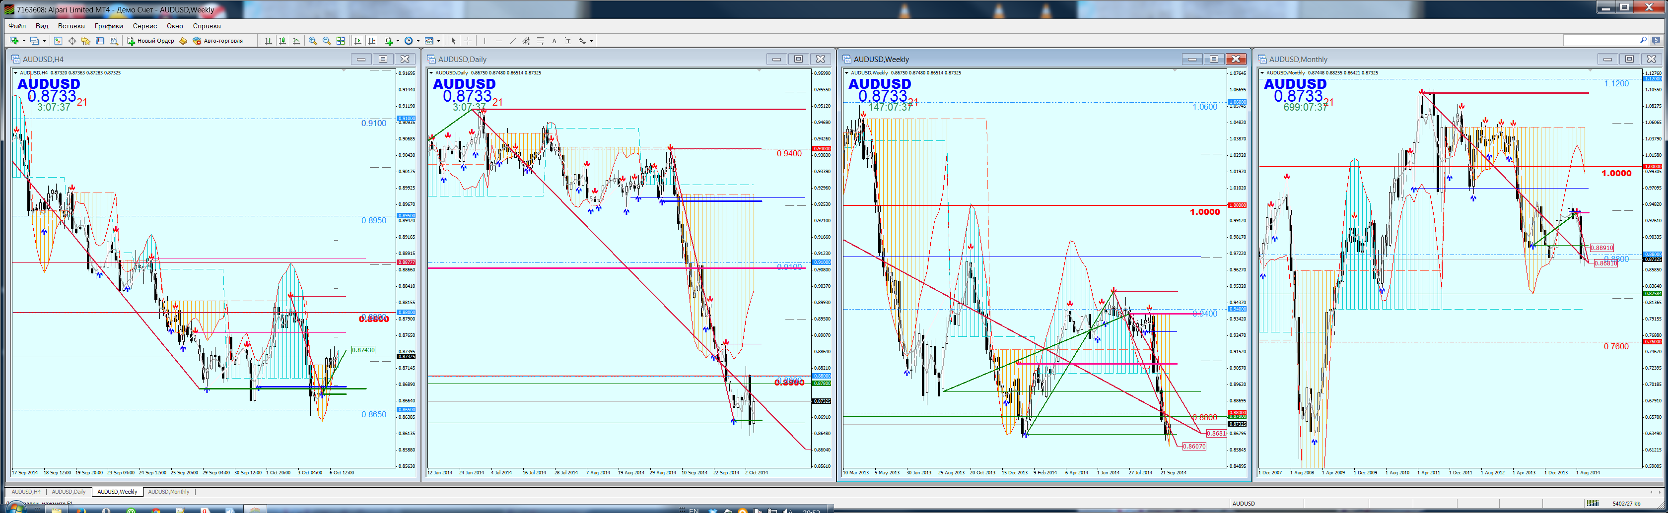Open the Market Watch panel icon
This screenshot has height=513, width=1669.
pos(58,41)
